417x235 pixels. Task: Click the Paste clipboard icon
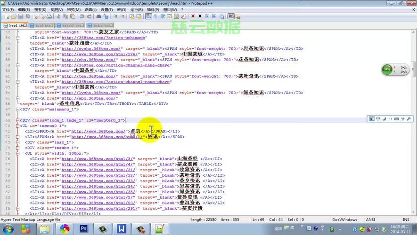[73, 16]
